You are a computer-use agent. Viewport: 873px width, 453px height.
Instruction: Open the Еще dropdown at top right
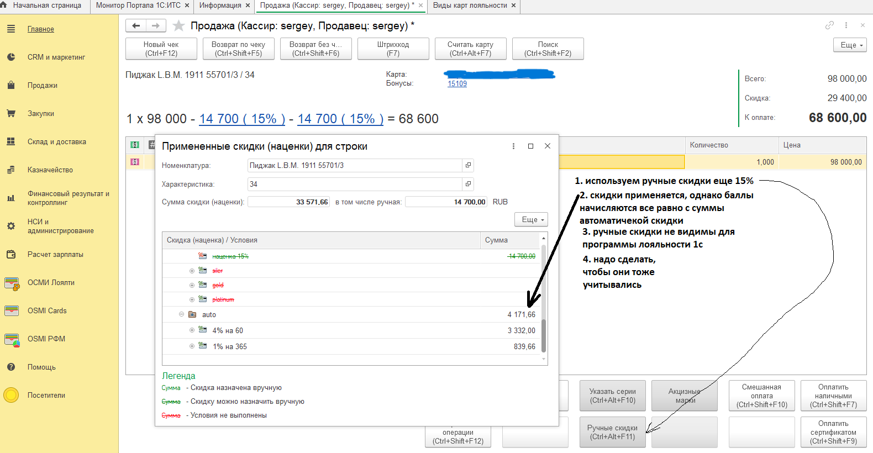tap(850, 45)
